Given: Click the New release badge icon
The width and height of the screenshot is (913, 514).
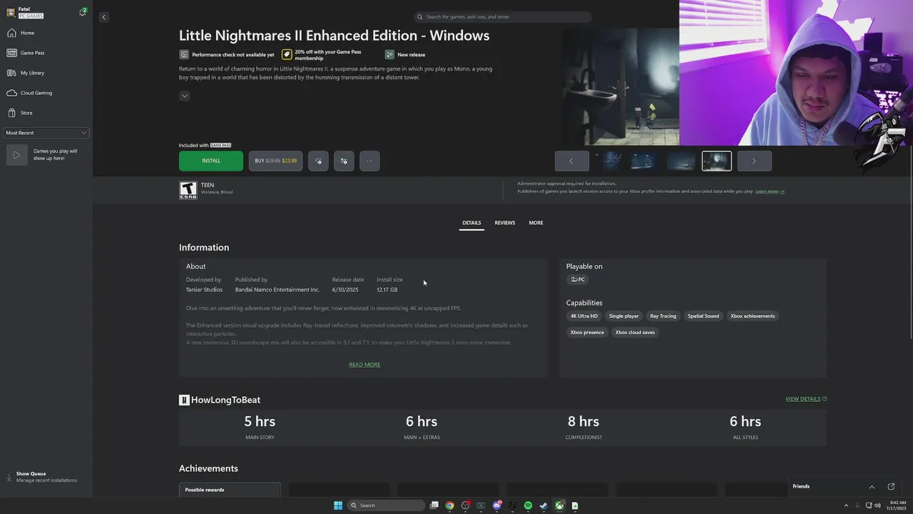Looking at the screenshot, I should pos(389,54).
